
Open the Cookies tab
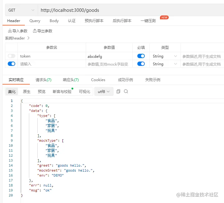98,80
